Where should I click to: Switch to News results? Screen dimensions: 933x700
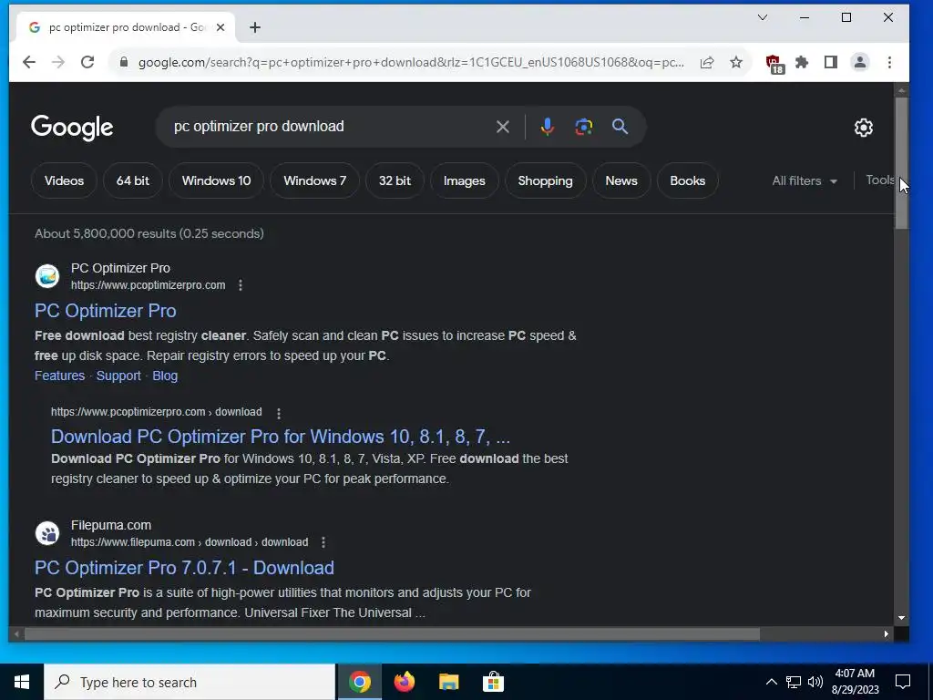pos(621,181)
